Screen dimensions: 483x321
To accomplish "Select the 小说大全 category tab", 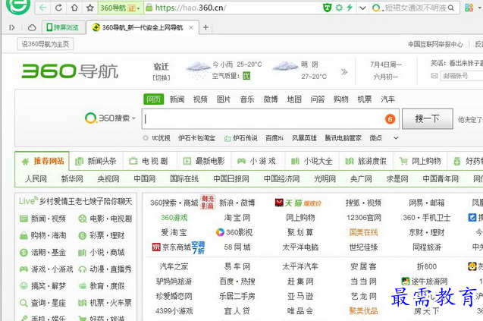I will pyautogui.click(x=312, y=161).
